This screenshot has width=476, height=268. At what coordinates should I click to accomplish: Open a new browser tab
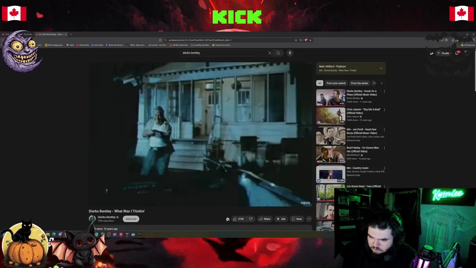click(x=71, y=34)
